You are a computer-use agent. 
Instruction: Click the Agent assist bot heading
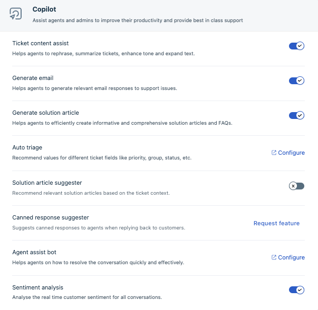click(x=34, y=252)
